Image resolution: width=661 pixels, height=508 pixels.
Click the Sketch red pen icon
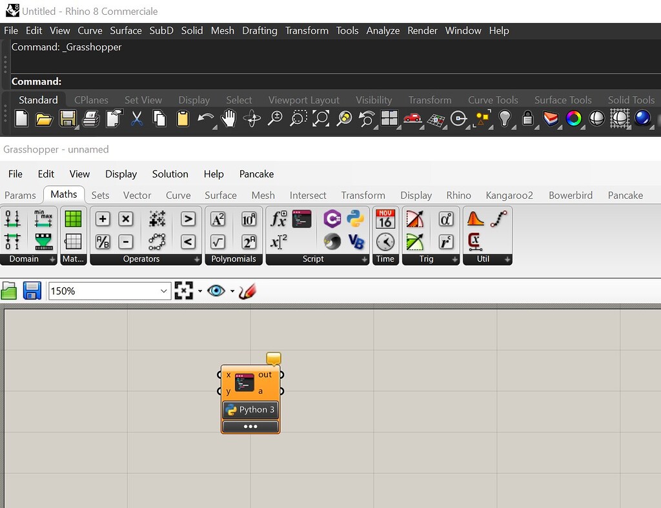click(x=247, y=291)
